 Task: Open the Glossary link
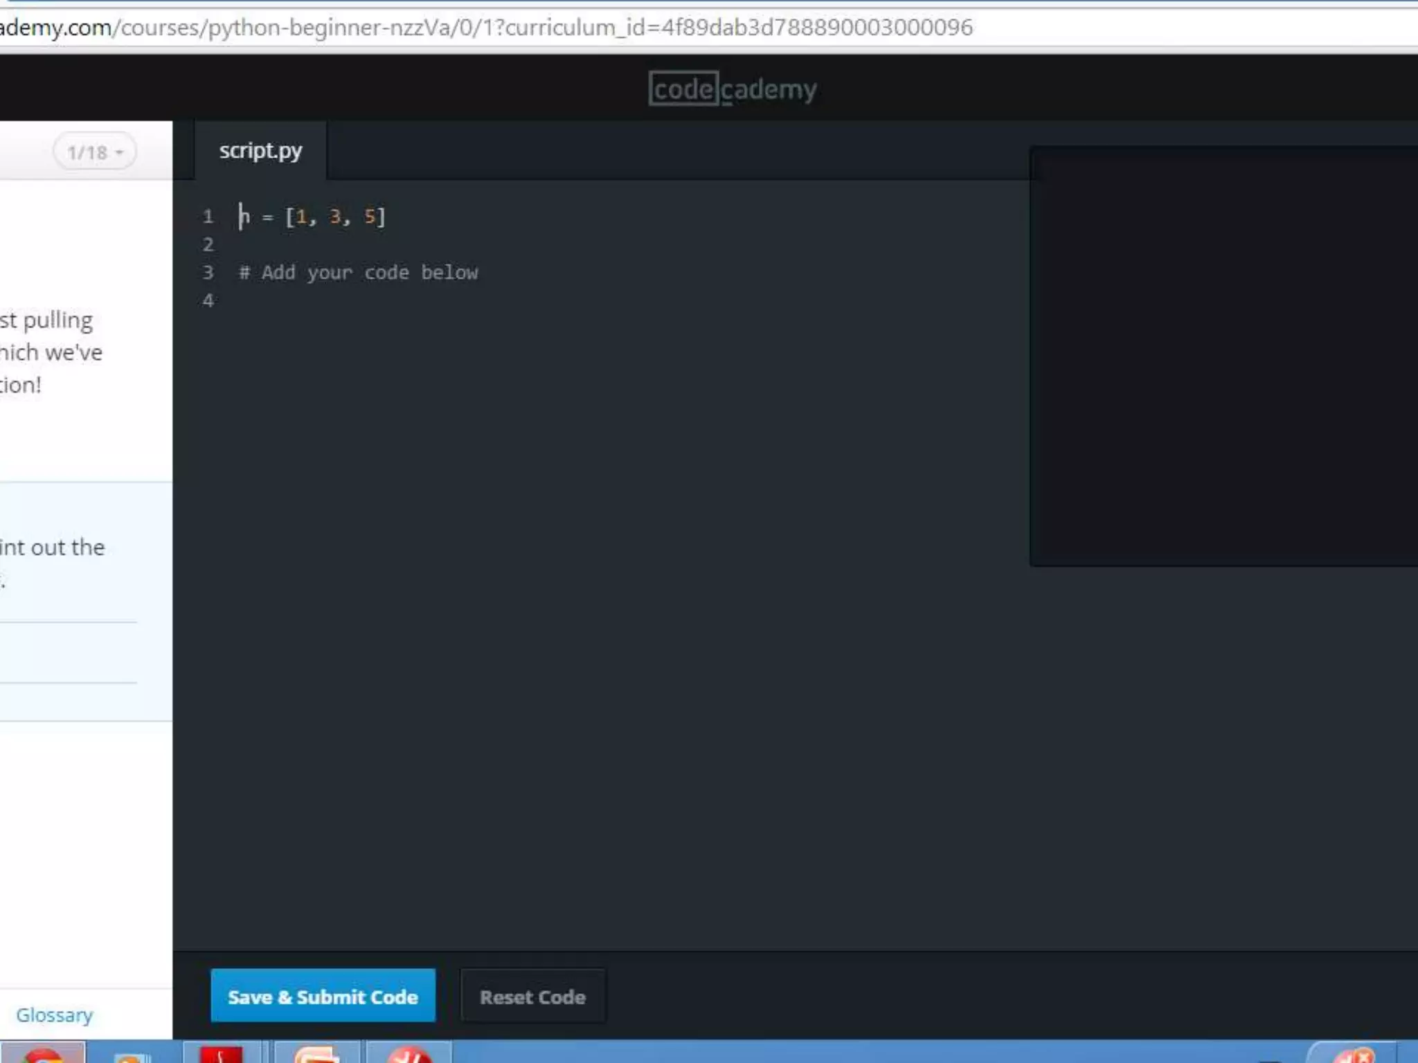click(54, 1015)
